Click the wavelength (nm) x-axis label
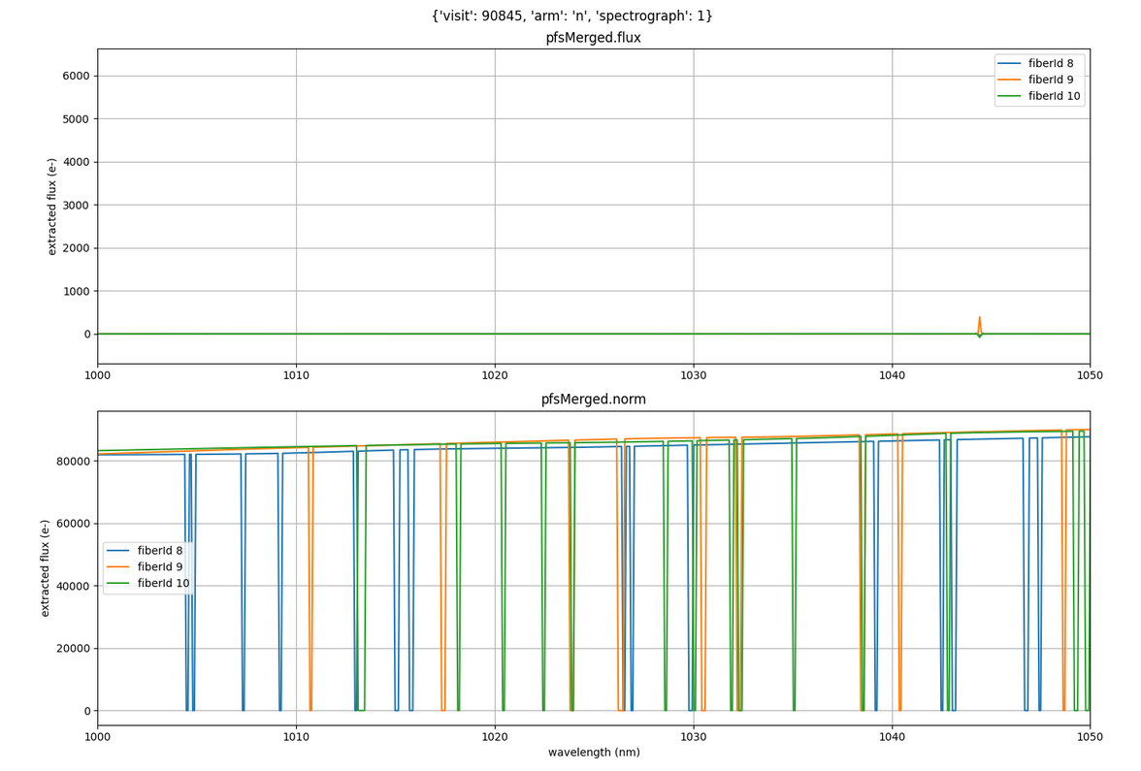Image resolution: width=1141 pixels, height=771 pixels. (x=593, y=753)
